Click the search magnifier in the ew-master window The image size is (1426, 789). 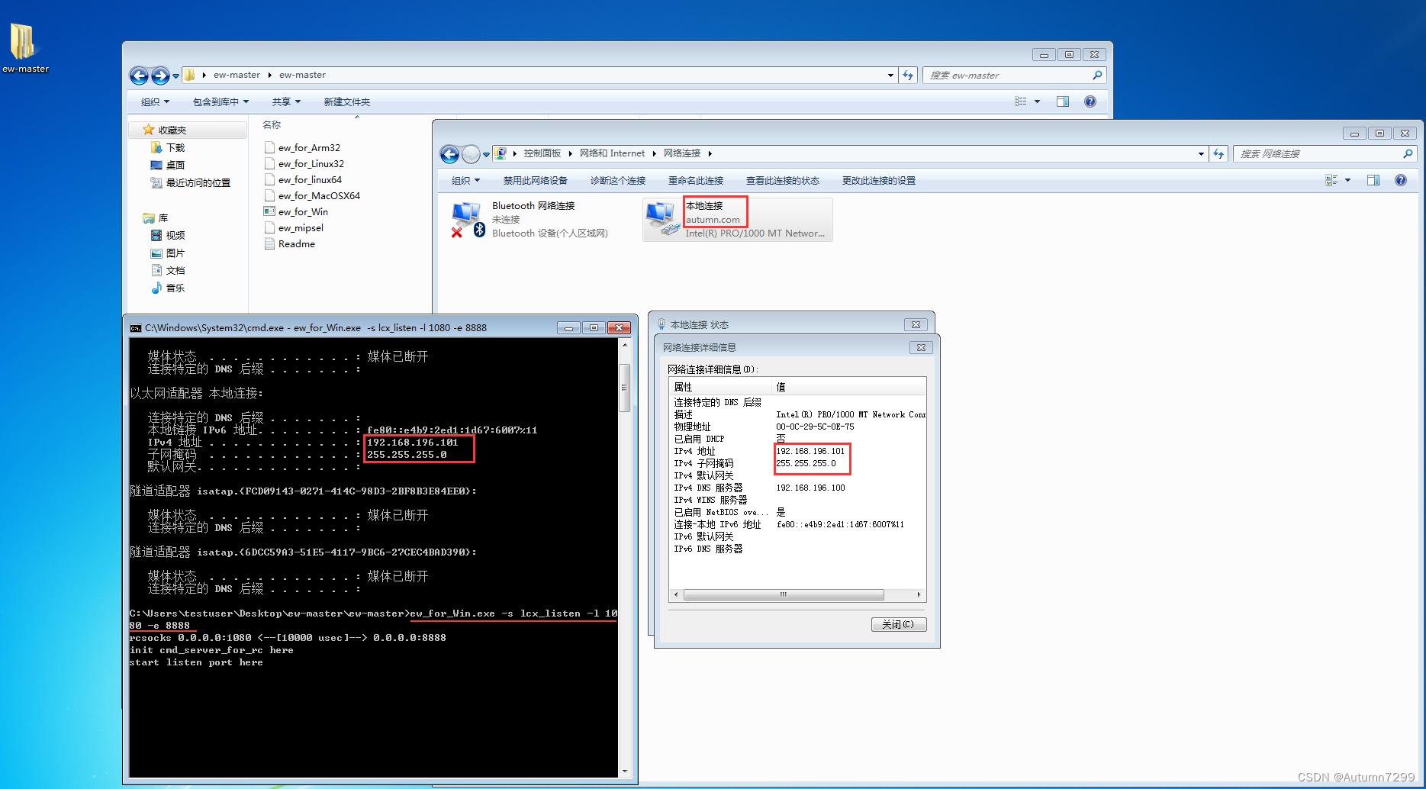(x=1097, y=75)
